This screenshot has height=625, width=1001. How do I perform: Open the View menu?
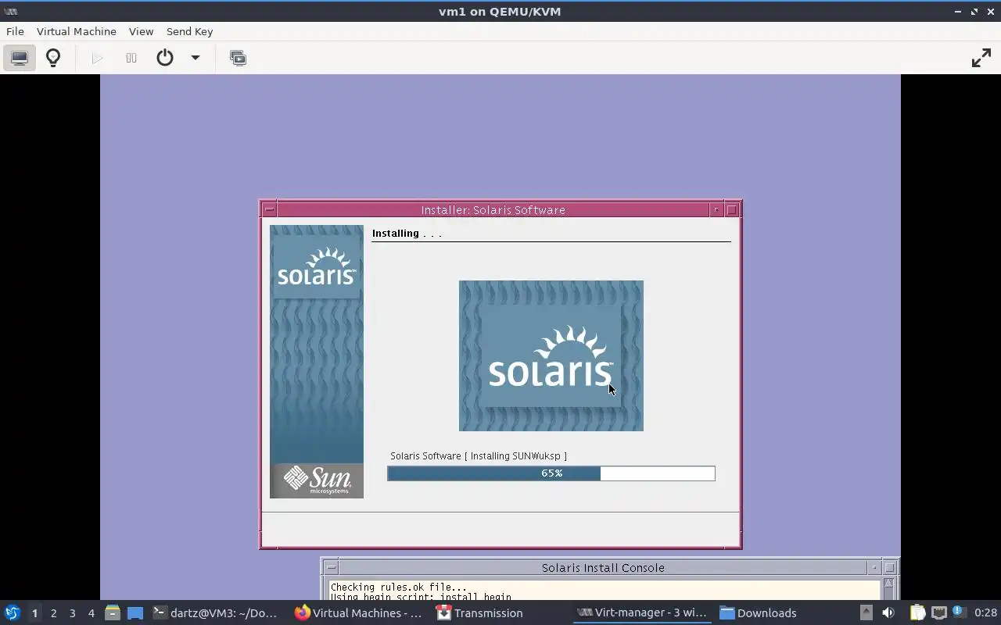click(141, 31)
